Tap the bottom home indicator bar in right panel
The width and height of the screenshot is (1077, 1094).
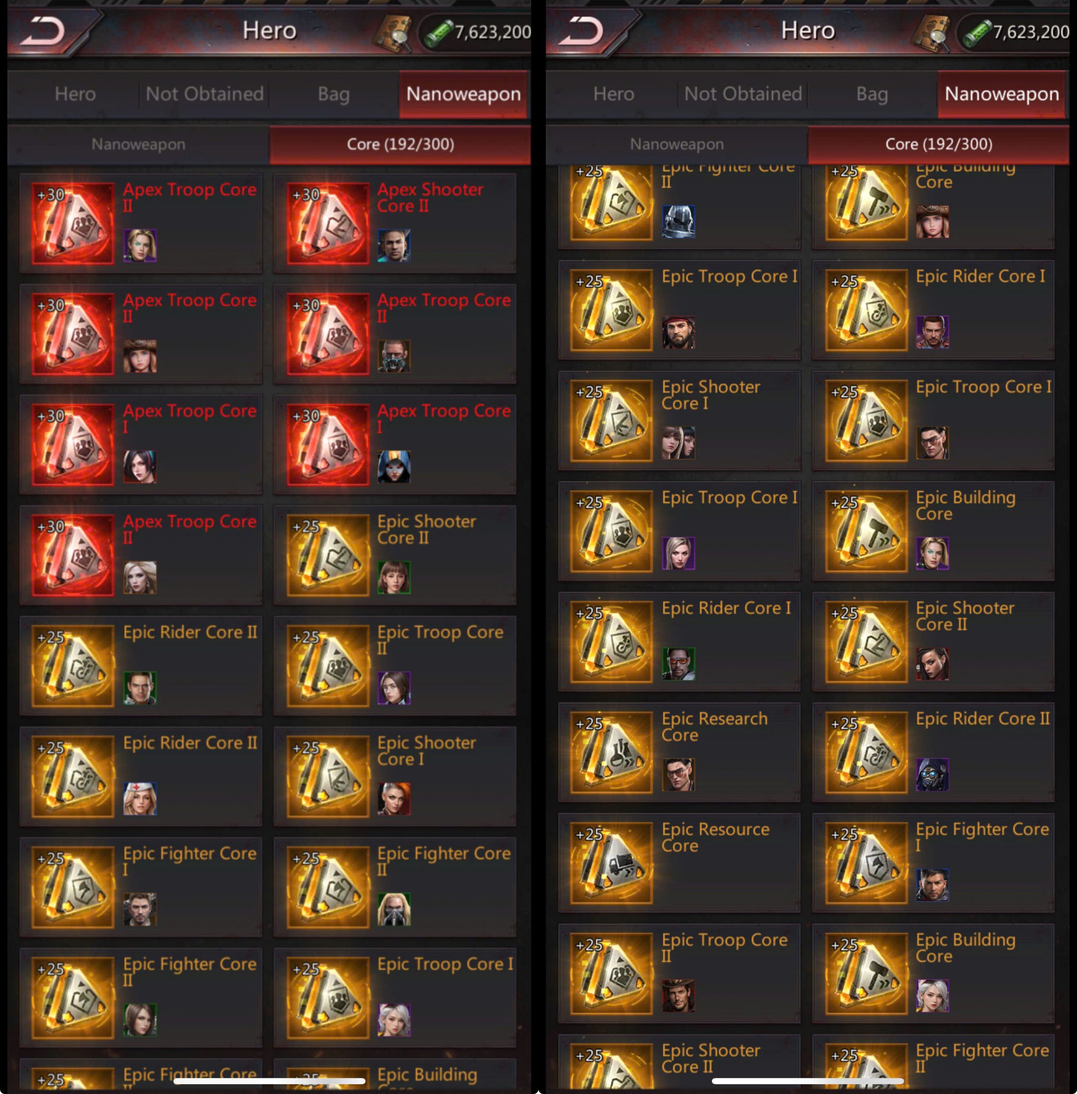point(807,1081)
